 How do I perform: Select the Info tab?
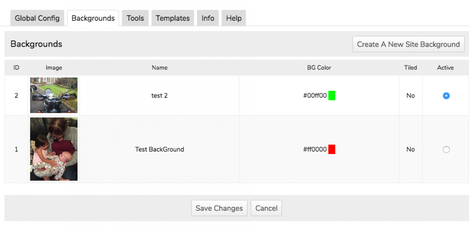tap(208, 18)
